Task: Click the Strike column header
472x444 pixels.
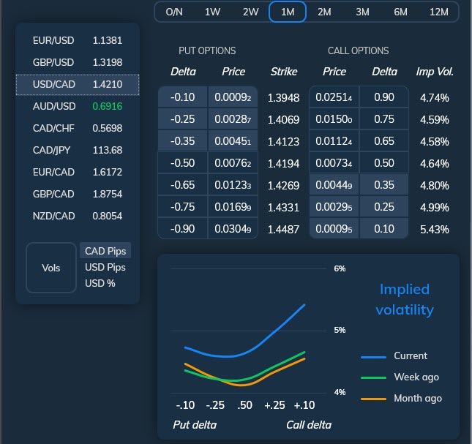Action: 283,72
